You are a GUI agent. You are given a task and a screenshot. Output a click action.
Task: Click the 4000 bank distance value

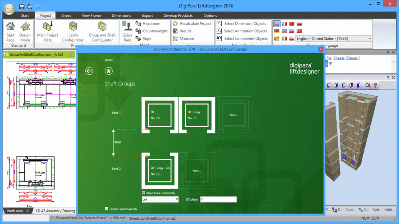(118, 142)
